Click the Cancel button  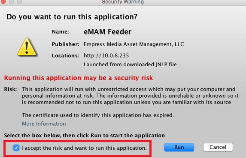click(x=218, y=147)
